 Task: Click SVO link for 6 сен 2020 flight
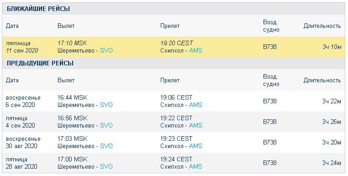[106, 105]
